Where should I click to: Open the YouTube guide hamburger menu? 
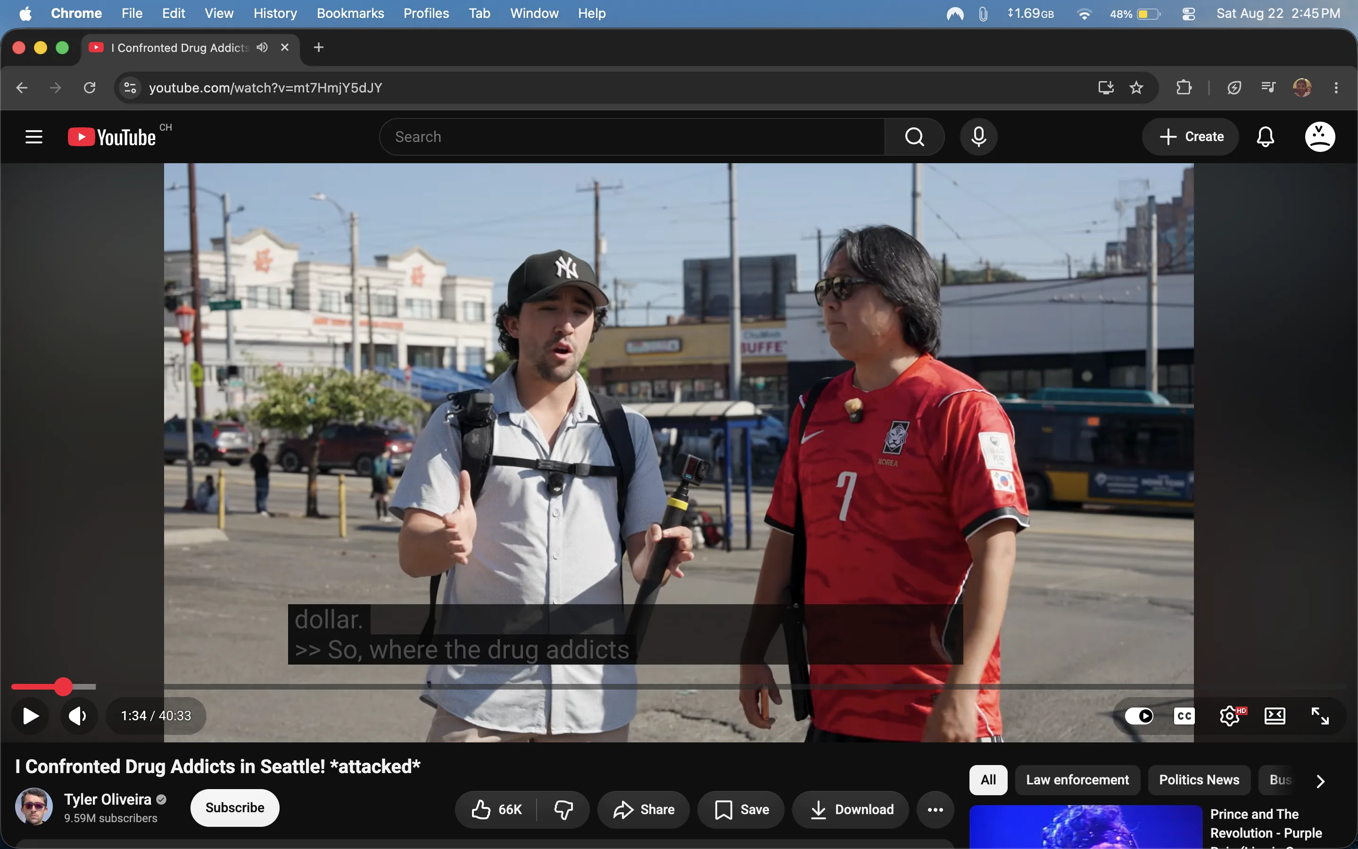point(33,136)
